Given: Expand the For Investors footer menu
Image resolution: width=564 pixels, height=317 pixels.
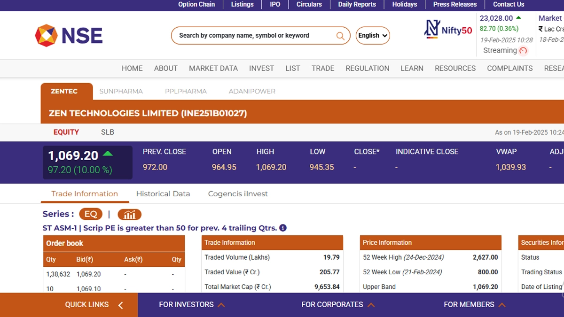Looking at the screenshot, I should pyautogui.click(x=192, y=305).
